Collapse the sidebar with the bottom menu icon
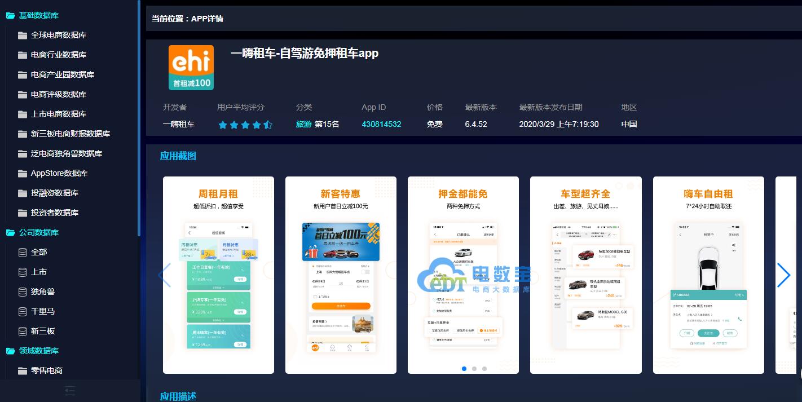The width and height of the screenshot is (802, 402). pyautogui.click(x=70, y=390)
